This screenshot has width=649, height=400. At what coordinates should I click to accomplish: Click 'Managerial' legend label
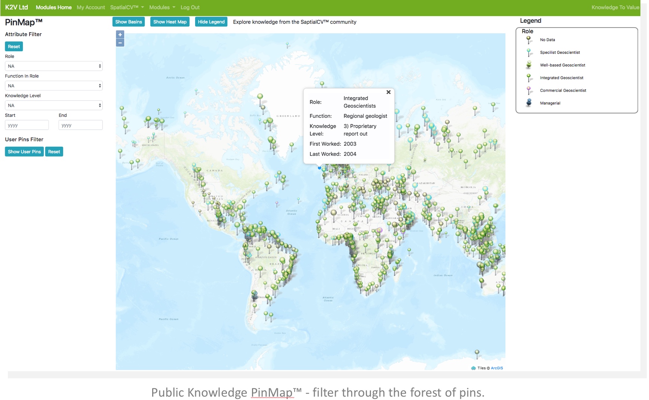tap(550, 103)
